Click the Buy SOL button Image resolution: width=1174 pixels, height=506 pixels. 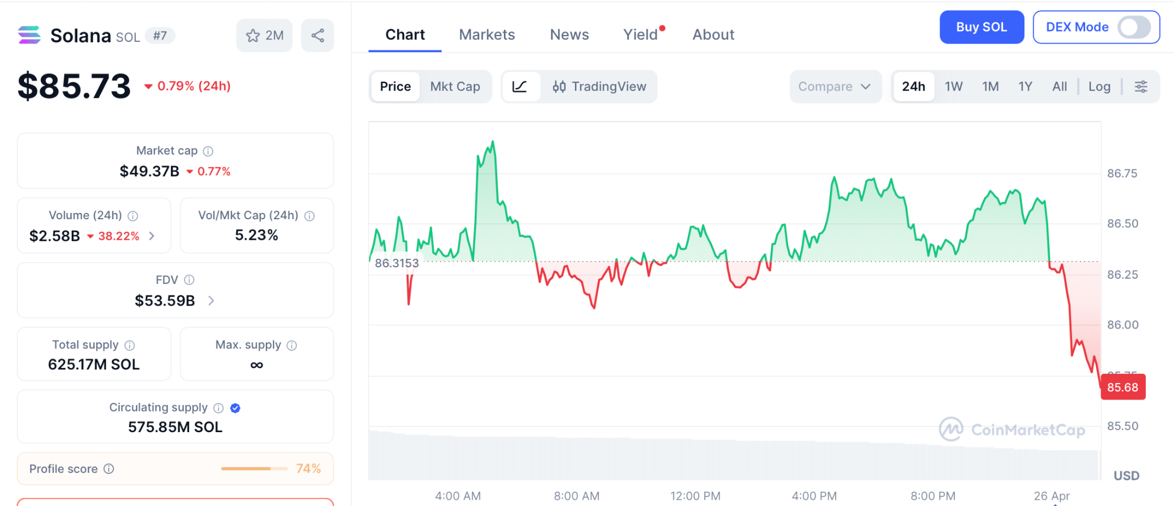(x=981, y=27)
